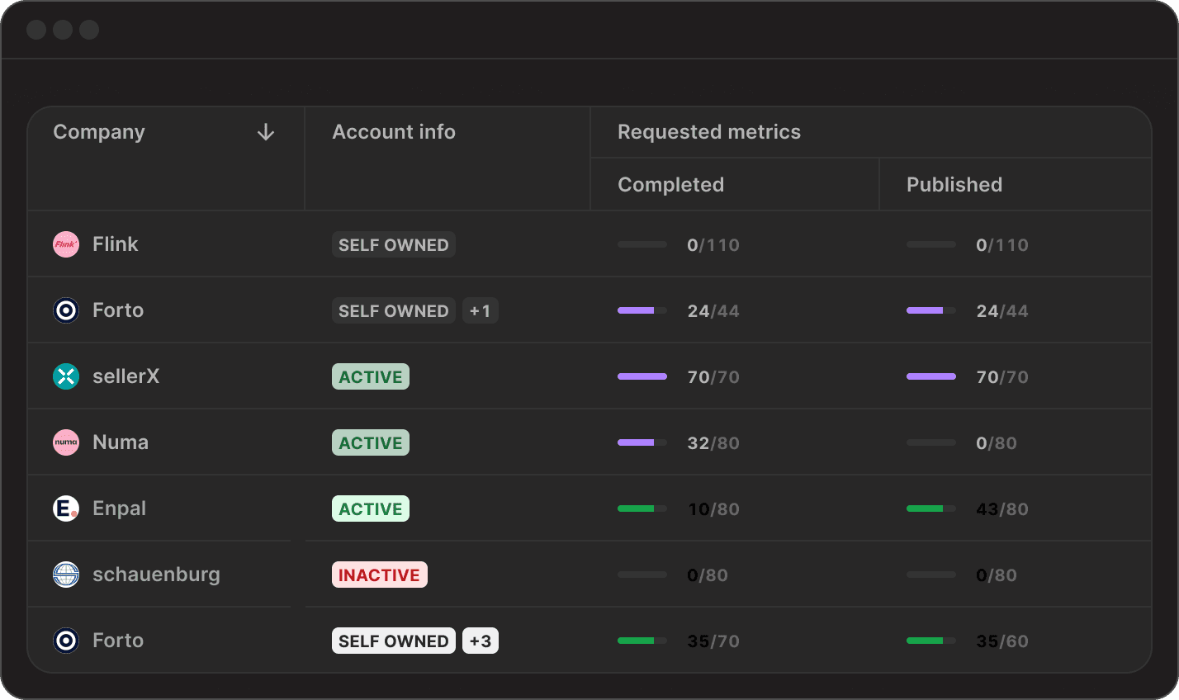Click the 43/80 Published value for Enpal
Image resolution: width=1179 pixels, height=700 pixels.
(1002, 509)
